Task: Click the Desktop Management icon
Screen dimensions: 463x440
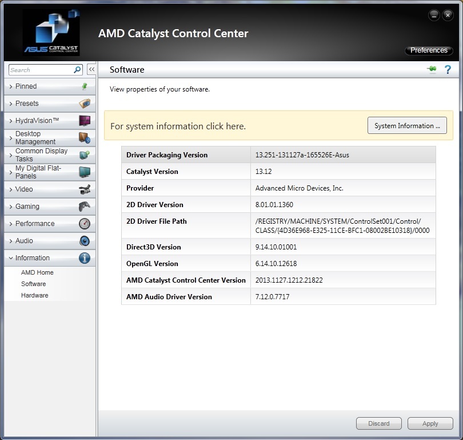Action: coord(85,138)
